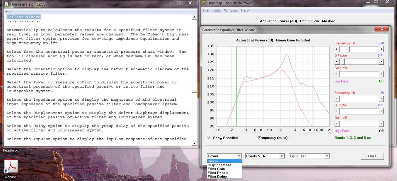
Task: Click the High Pass label in magenta
Action: tap(342, 131)
